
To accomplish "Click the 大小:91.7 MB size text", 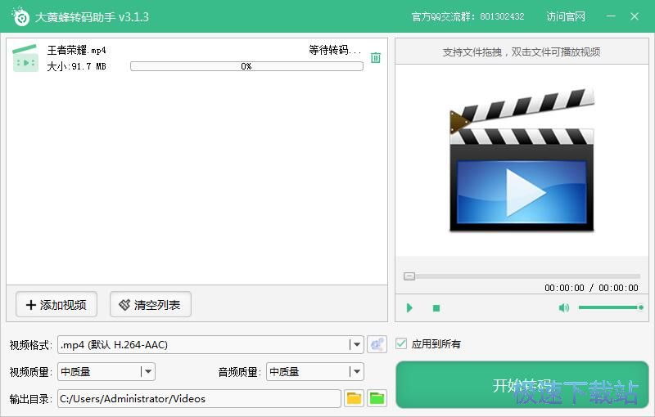I will [76, 66].
